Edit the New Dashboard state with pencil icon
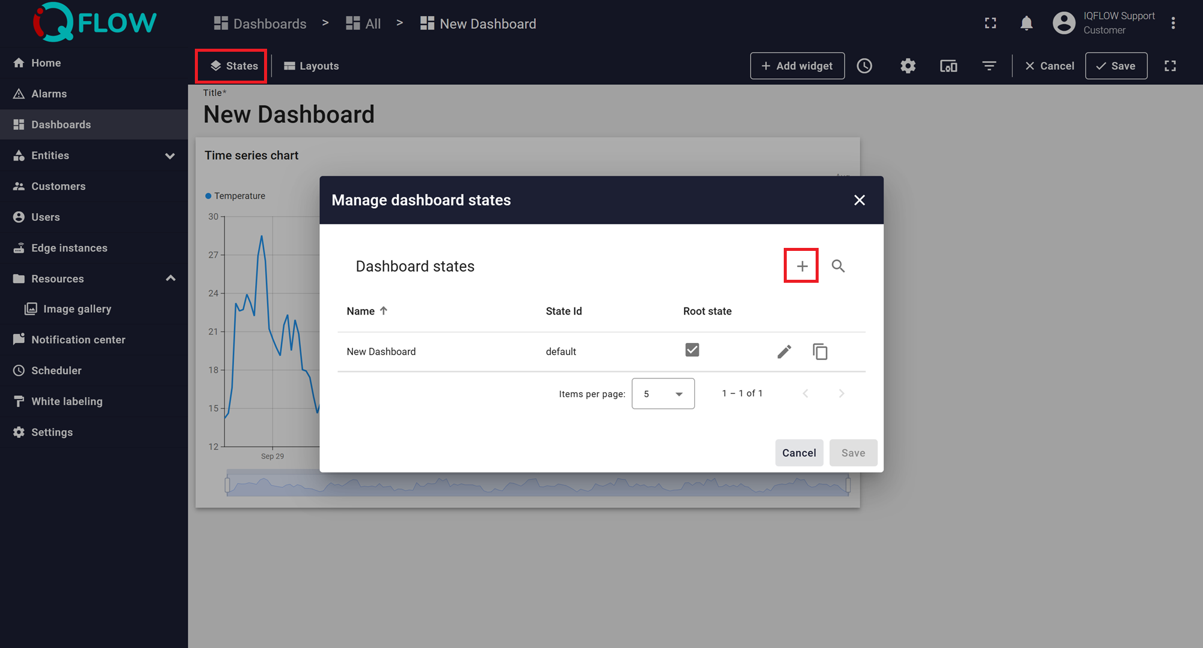Screen dimensions: 1203x648 point(784,351)
